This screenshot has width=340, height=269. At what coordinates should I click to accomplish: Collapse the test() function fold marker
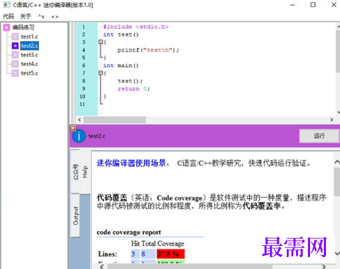101,42
